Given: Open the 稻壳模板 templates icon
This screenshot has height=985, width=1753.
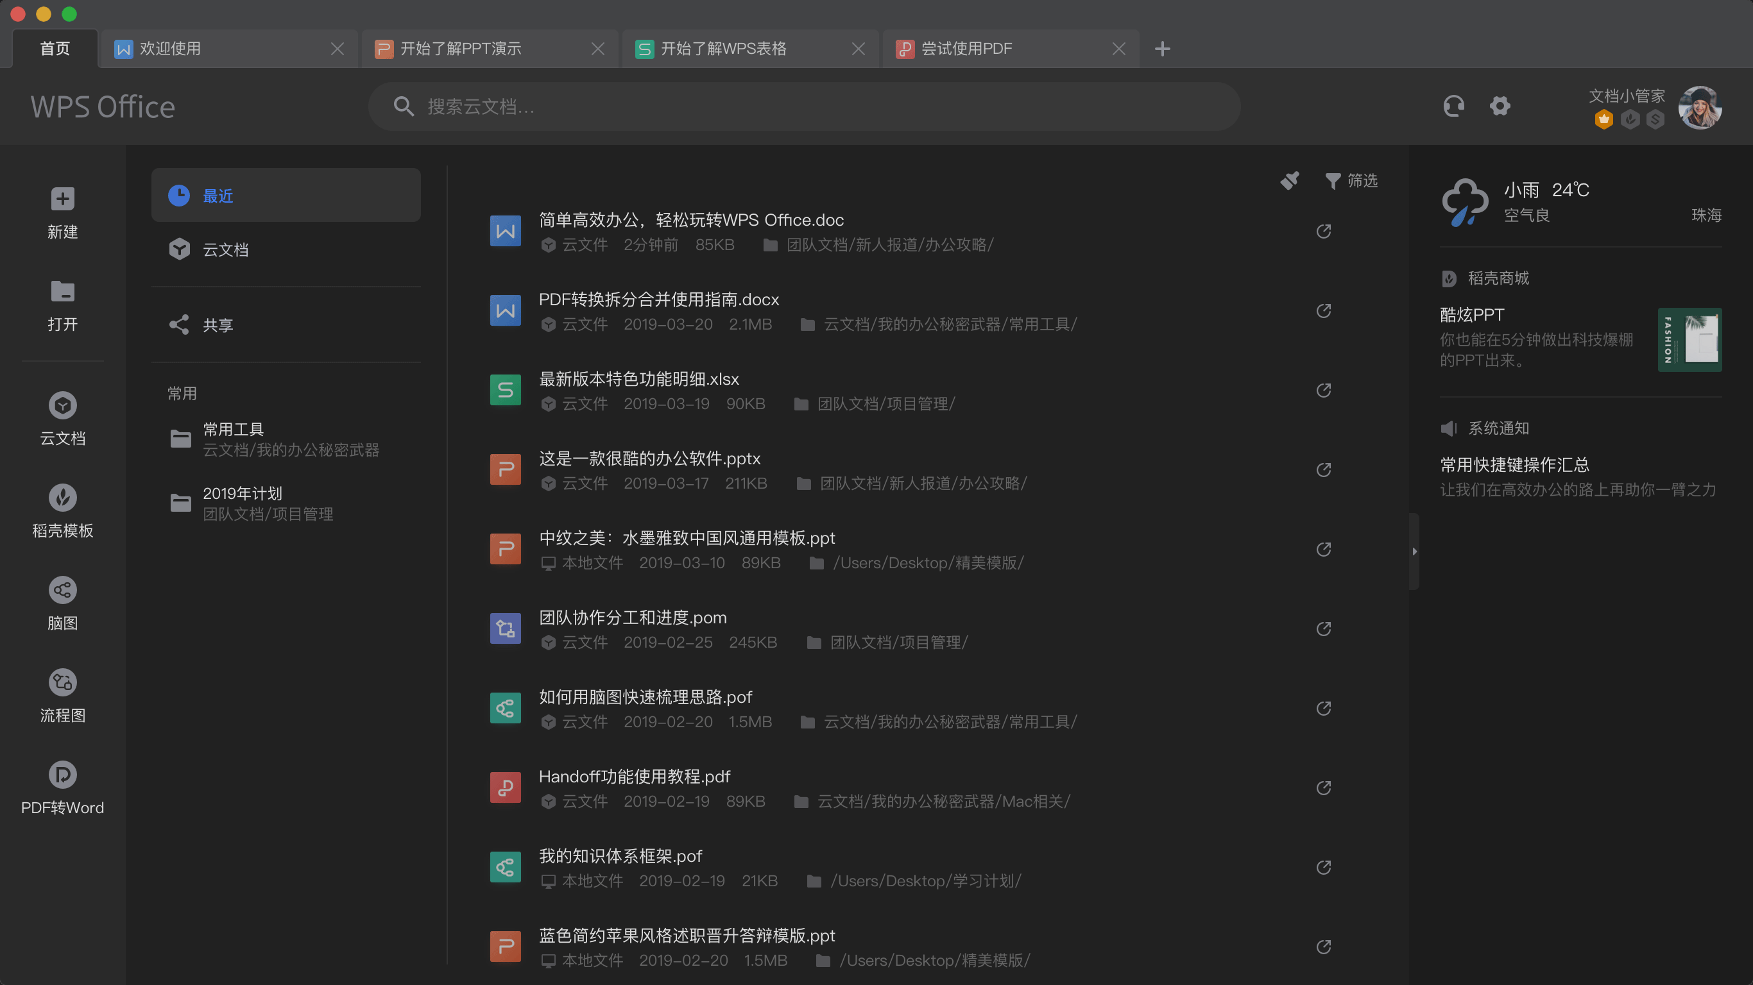Looking at the screenshot, I should [62, 498].
